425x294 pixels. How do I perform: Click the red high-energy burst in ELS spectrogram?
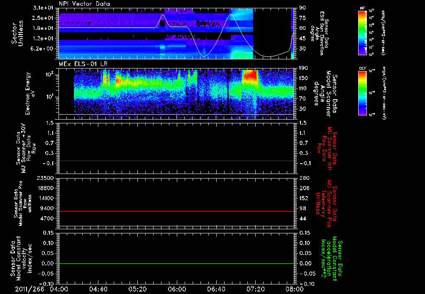tap(250, 75)
